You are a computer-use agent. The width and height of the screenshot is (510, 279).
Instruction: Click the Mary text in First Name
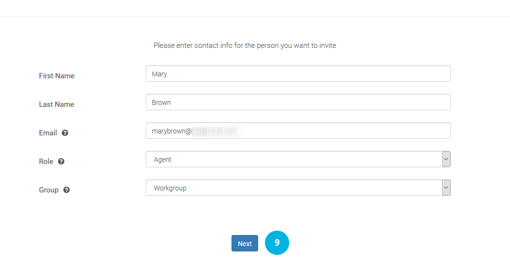tap(159, 74)
